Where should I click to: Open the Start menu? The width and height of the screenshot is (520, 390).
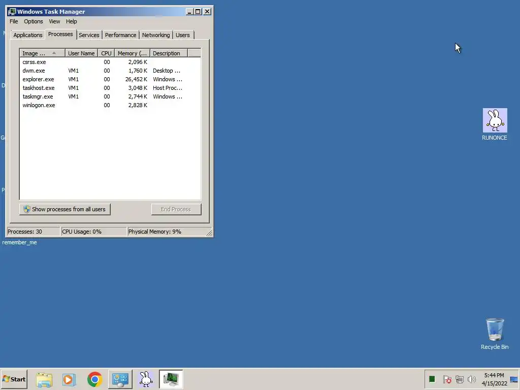point(14,379)
